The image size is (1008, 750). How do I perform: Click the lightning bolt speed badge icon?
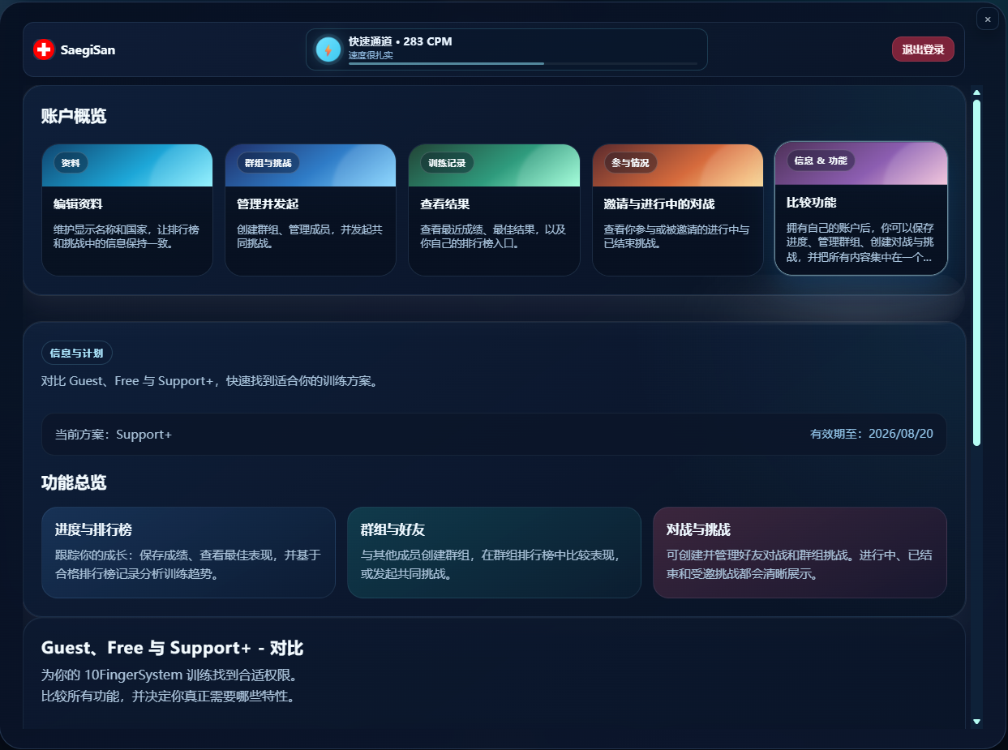(x=328, y=49)
